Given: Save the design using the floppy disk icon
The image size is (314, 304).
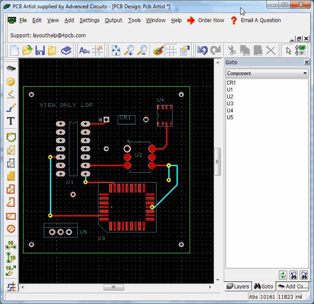Looking at the screenshot, I should pyautogui.click(x=40, y=50).
